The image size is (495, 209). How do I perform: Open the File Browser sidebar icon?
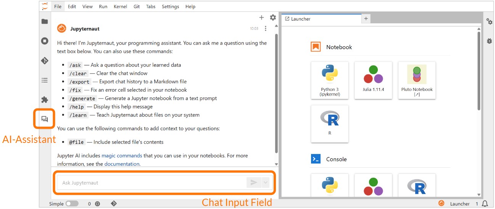point(45,21)
